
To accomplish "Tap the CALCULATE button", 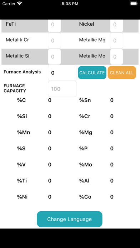I will click(x=92, y=73).
